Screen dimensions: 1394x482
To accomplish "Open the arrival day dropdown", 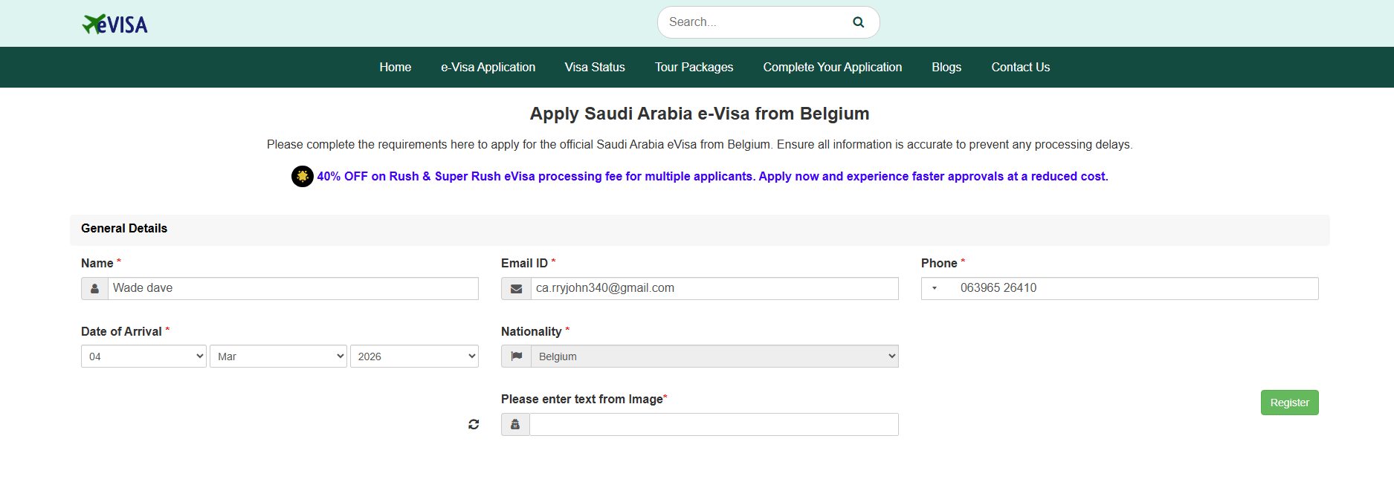I will (143, 356).
